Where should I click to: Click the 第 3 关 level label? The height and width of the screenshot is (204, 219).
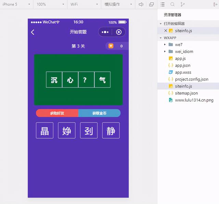[x=78, y=46]
